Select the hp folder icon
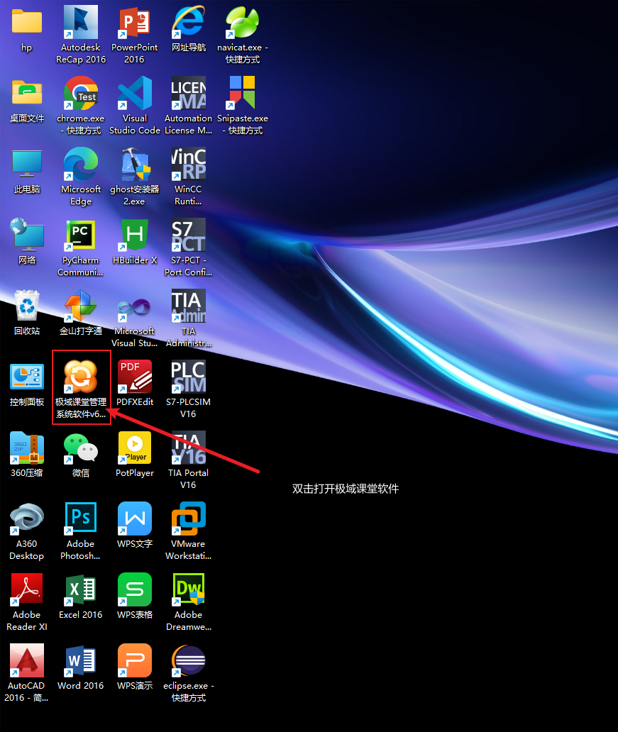Screen dimensions: 618x732 [x=27, y=23]
